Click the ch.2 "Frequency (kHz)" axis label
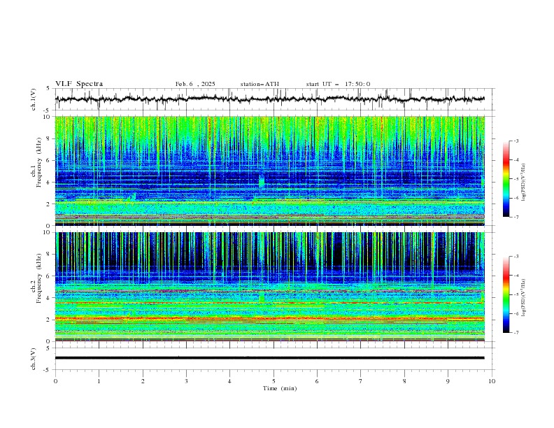 [39, 278]
